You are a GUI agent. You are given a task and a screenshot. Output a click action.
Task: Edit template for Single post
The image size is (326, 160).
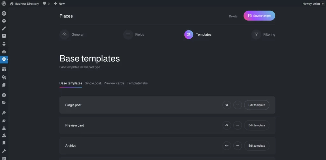[257, 105]
